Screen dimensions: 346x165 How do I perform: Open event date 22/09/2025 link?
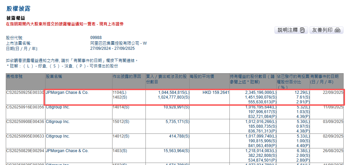(x=332, y=92)
